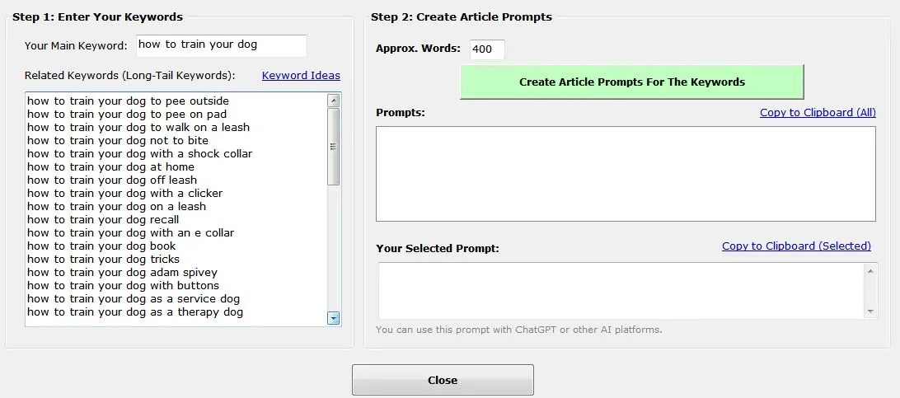Select 'how to train your dog adam spivey'
The width and height of the screenshot is (900, 398).
click(x=122, y=272)
